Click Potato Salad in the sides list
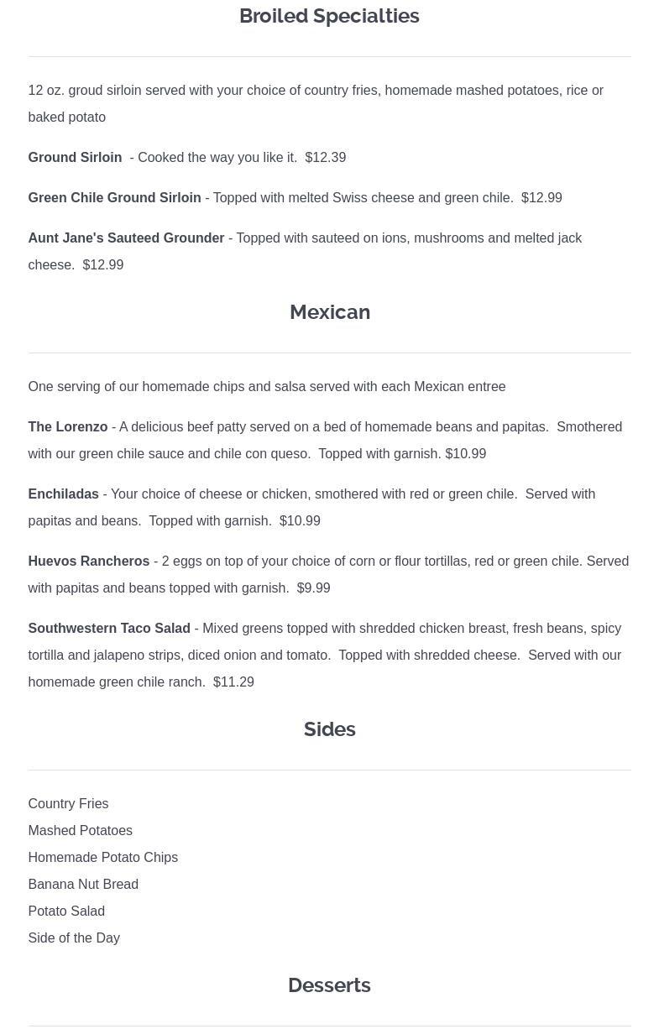659x1029 pixels. pos(66,911)
